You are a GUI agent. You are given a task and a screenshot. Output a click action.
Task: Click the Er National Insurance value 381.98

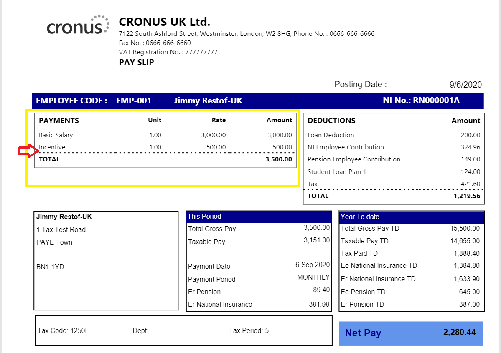pyautogui.click(x=319, y=305)
